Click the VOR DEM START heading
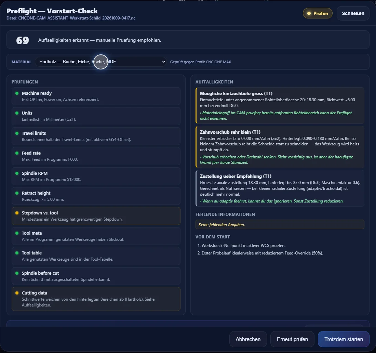This screenshot has width=376, height=353. click(x=213, y=237)
